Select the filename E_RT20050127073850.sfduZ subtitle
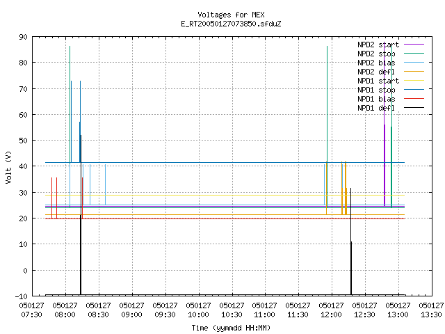 tap(231, 24)
